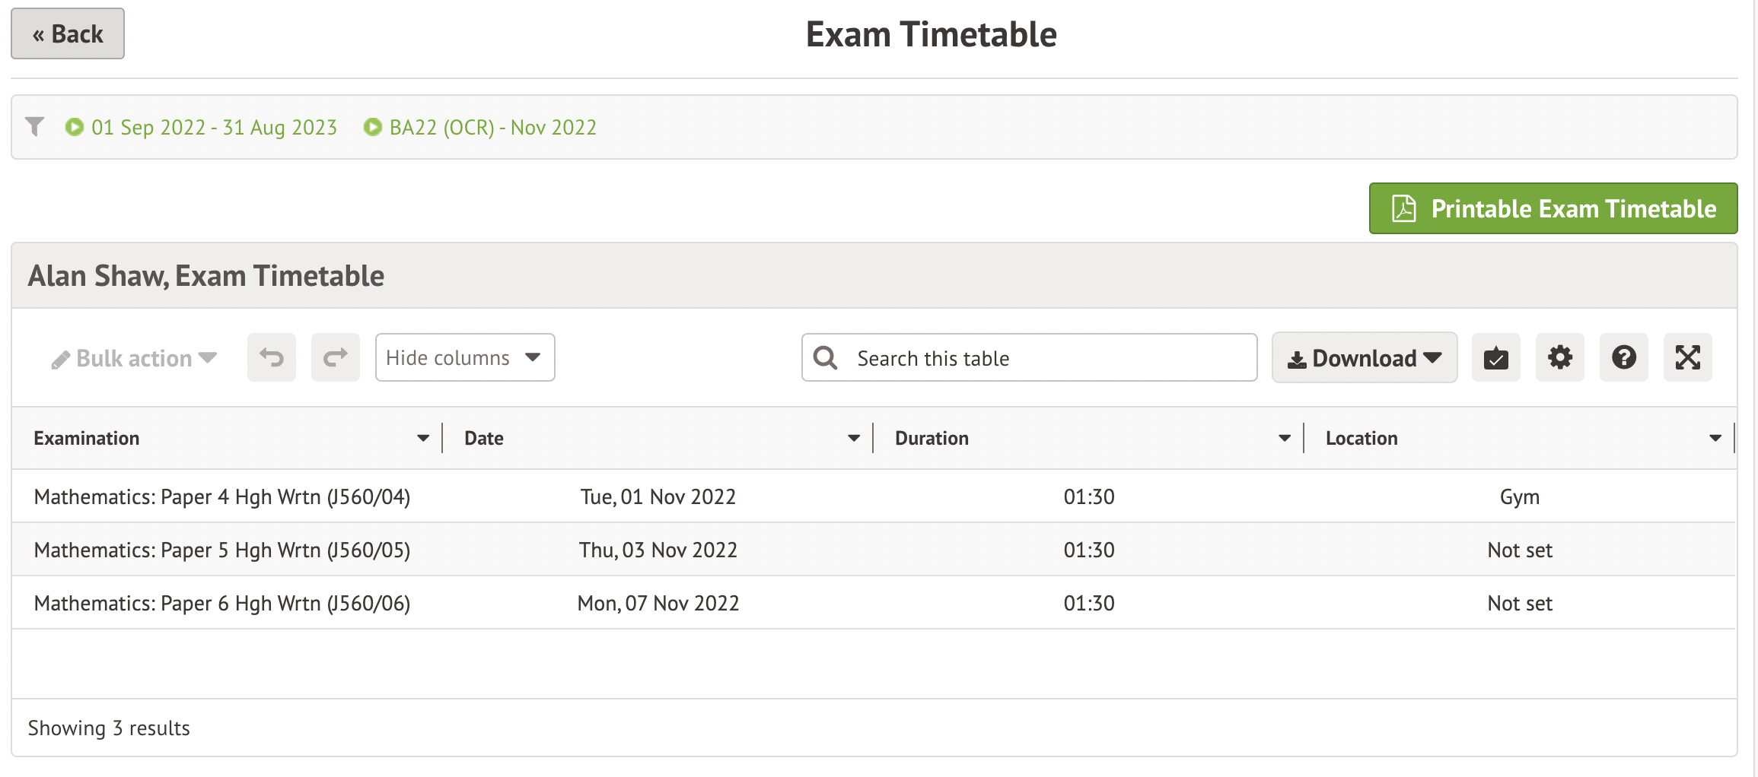Click the Search this table input field

(1027, 357)
